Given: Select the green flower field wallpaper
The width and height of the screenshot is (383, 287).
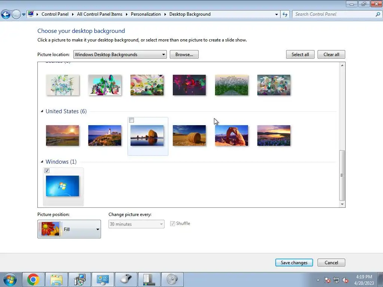Looking at the screenshot, I should click(232, 85).
